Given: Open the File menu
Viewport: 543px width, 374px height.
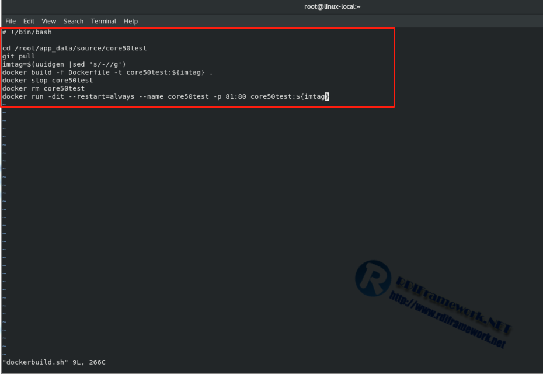Looking at the screenshot, I should click(11, 21).
